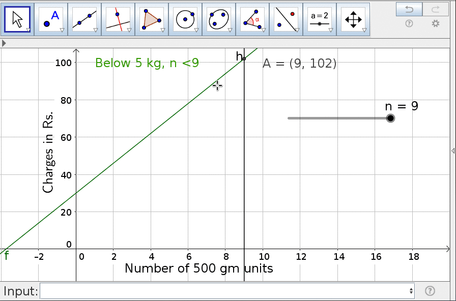The height and width of the screenshot is (301, 456).
Task: Select the Move arrow tool
Action: pos(17,19)
